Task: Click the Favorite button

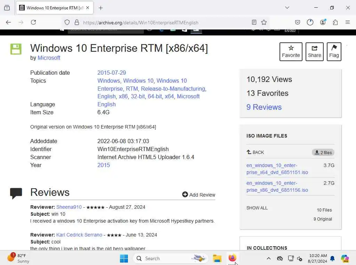Action: tap(291, 52)
